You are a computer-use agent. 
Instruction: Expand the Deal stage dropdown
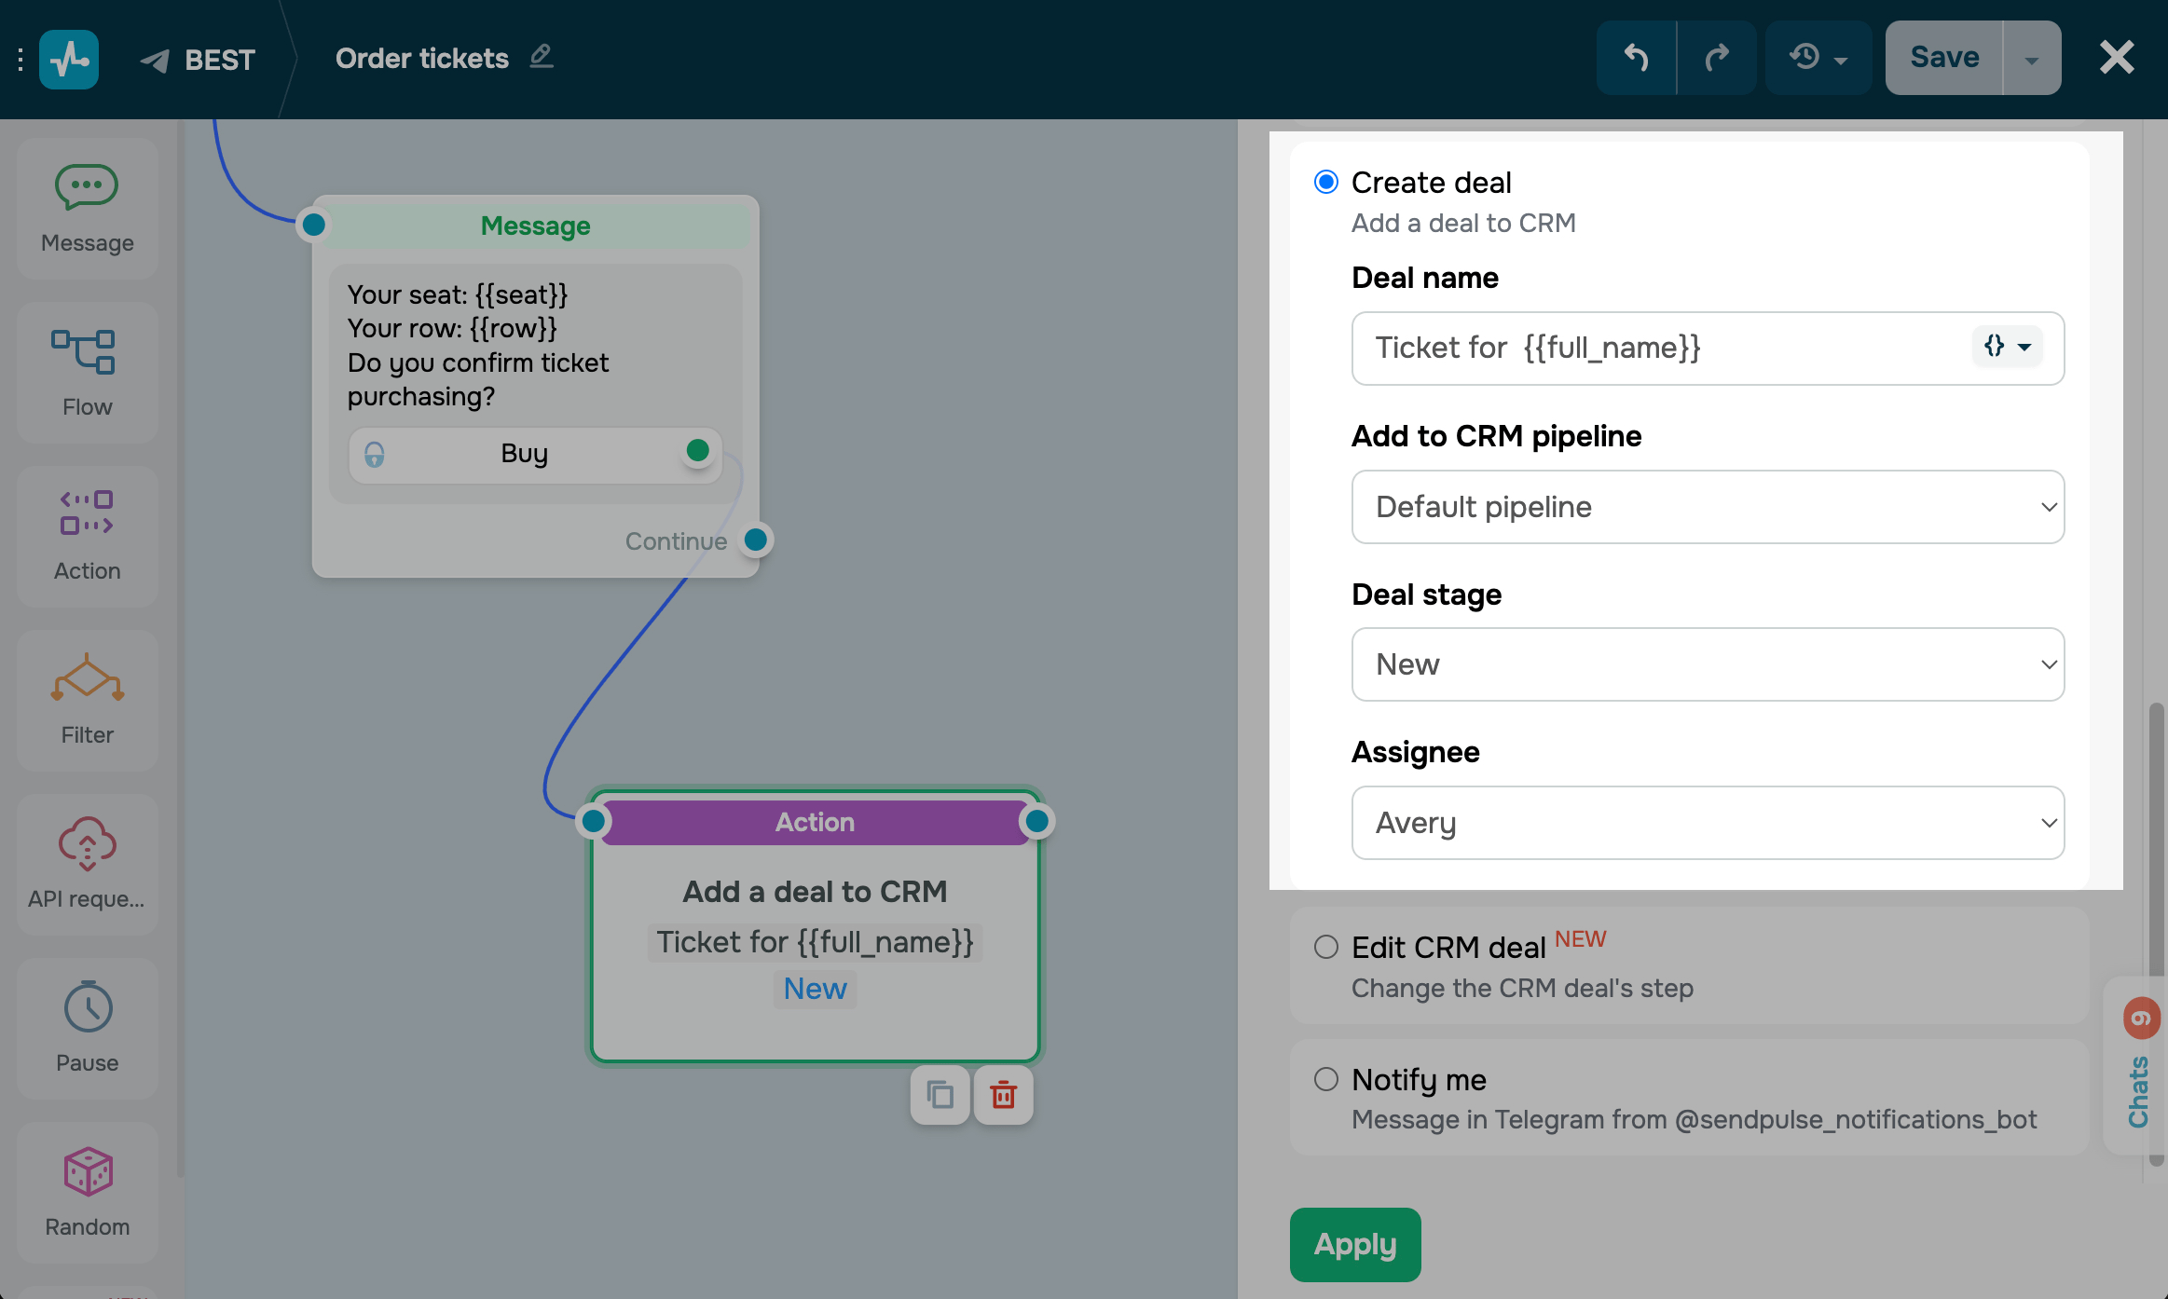coord(1707,664)
